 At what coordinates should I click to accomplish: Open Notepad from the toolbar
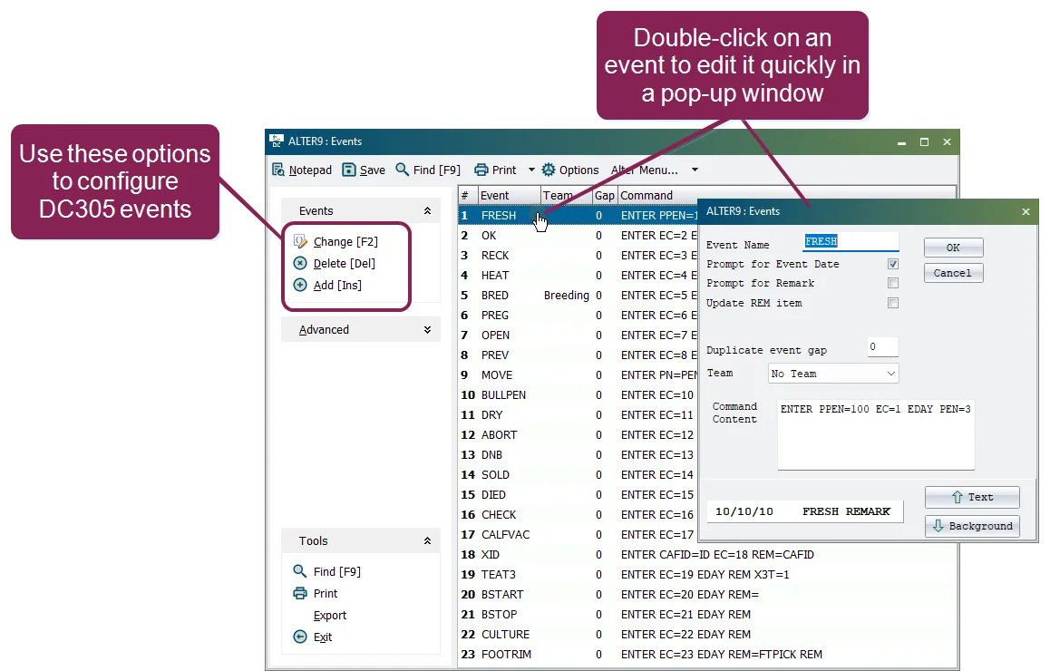302,170
